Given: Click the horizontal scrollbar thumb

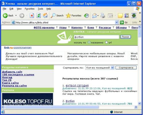Looking at the screenshot, I should [52, 107].
